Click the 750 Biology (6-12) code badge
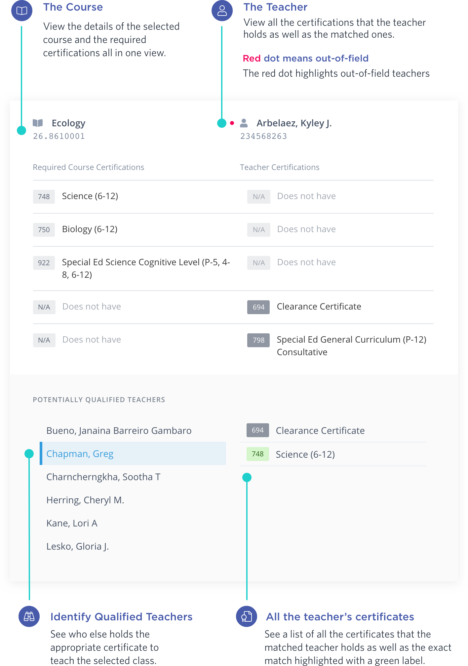This screenshot has height=666, width=468. (44, 230)
